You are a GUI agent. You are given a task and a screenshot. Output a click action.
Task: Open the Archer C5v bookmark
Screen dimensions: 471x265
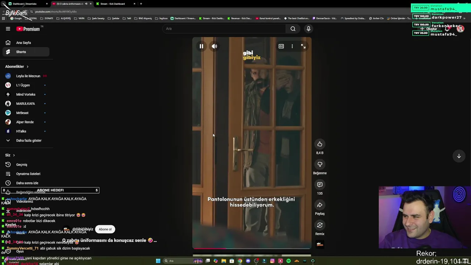pos(376,18)
